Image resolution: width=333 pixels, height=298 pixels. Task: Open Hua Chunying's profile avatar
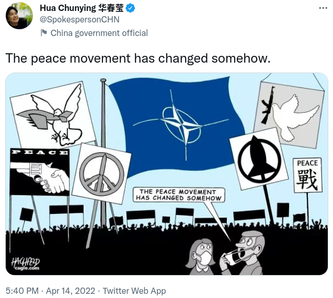19,16
